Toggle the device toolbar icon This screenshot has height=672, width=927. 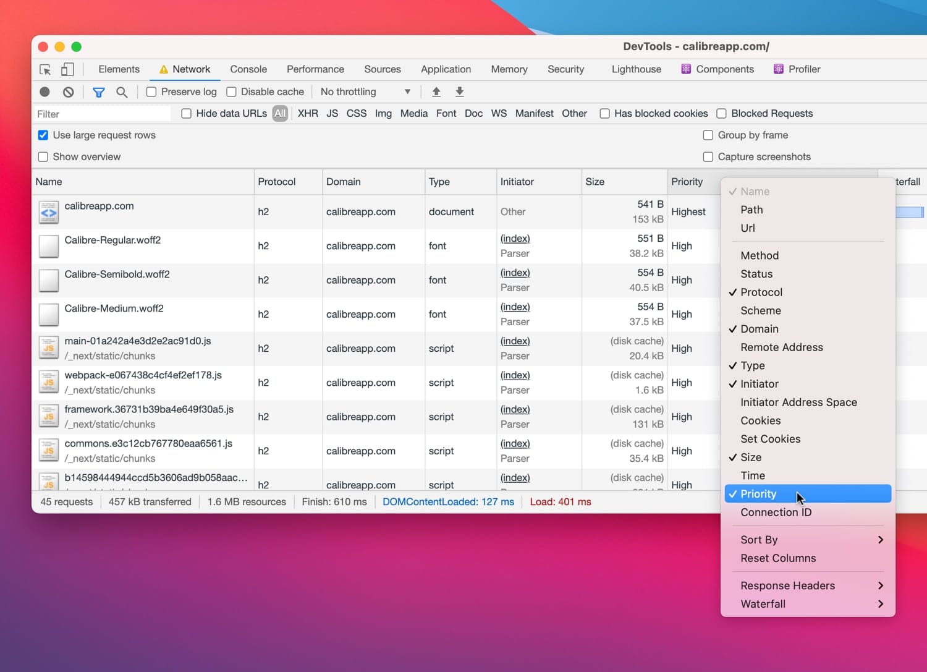tap(67, 69)
